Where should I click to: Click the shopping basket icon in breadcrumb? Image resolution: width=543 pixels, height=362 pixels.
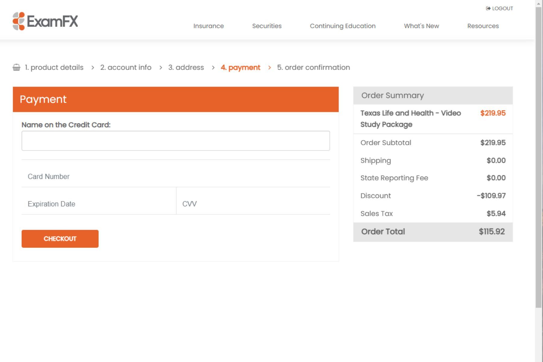[x=17, y=67]
